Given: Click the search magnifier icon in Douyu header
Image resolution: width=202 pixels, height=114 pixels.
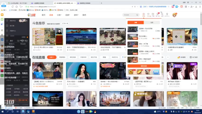Looking at the screenshot, I should coord(137,15).
